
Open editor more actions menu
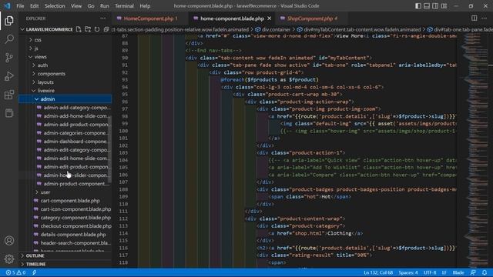click(485, 18)
